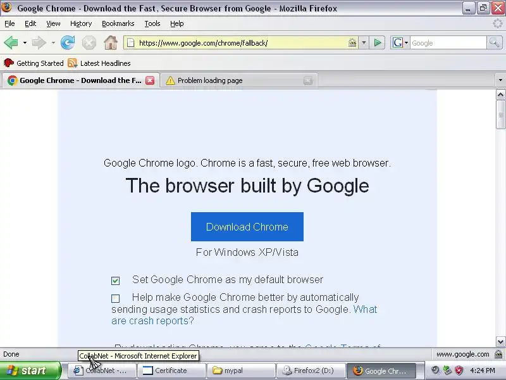Expand the address bar URL dropdown
Image resolution: width=506 pixels, height=380 pixels.
click(x=364, y=42)
